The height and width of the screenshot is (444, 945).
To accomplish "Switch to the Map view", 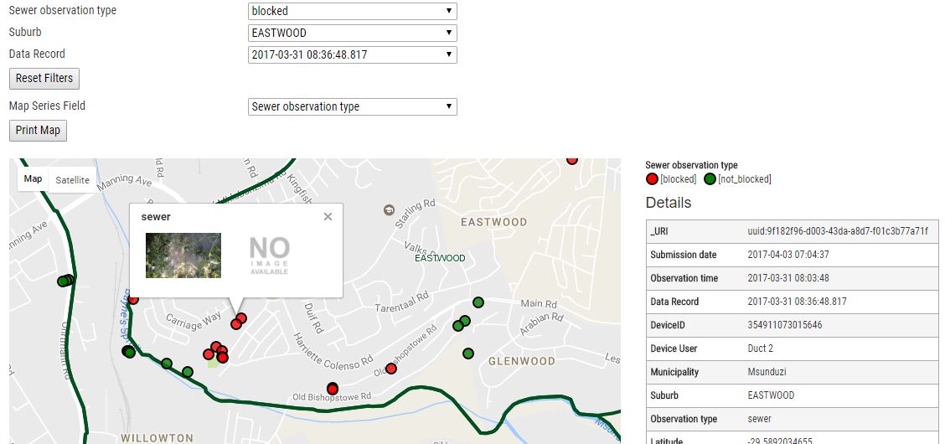I will [33, 179].
